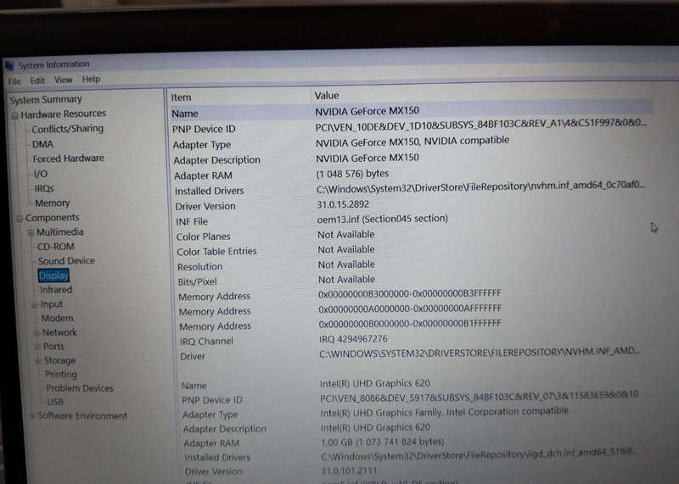Click the Color Table Entries label
Viewport: 679px width, 484px height.
[x=216, y=251]
